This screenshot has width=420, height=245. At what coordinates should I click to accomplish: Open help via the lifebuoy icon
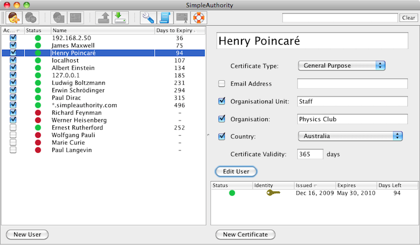pos(183,17)
